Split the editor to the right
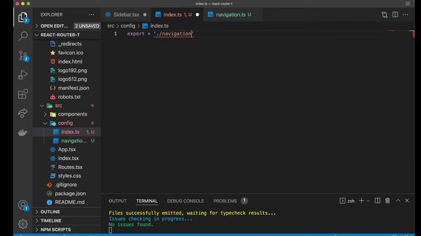The width and height of the screenshot is (421, 236). pos(395,14)
